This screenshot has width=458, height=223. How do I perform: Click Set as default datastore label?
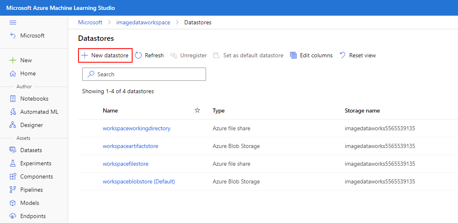coord(253,55)
